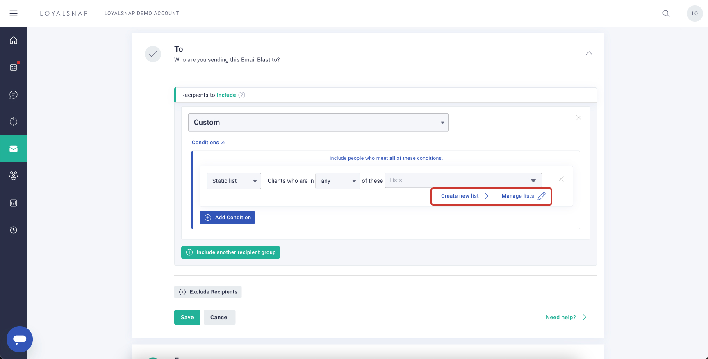Click Create new list link

click(465, 196)
